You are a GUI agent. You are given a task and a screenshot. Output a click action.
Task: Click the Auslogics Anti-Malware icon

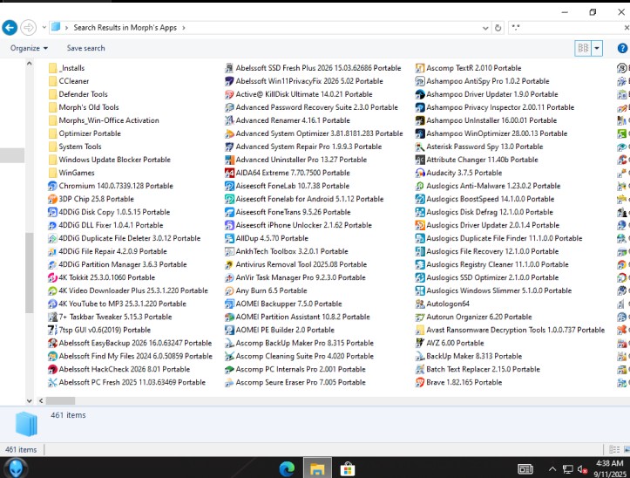point(420,186)
